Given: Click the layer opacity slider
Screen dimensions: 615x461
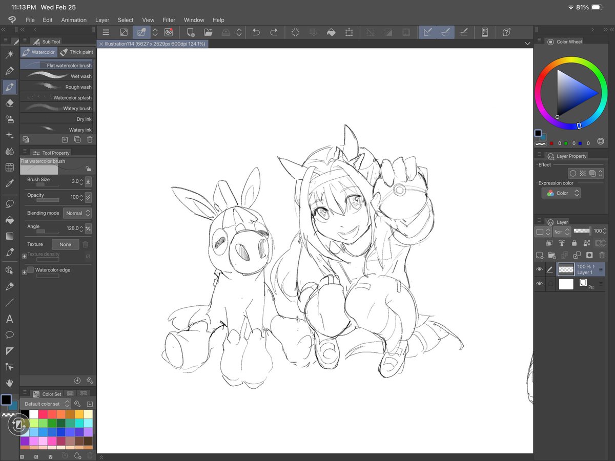Looking at the screenshot, I should pyautogui.click(x=582, y=231).
